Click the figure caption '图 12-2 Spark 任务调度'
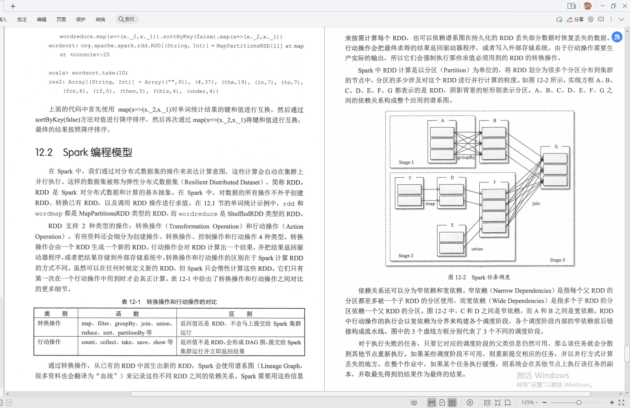 point(479,277)
